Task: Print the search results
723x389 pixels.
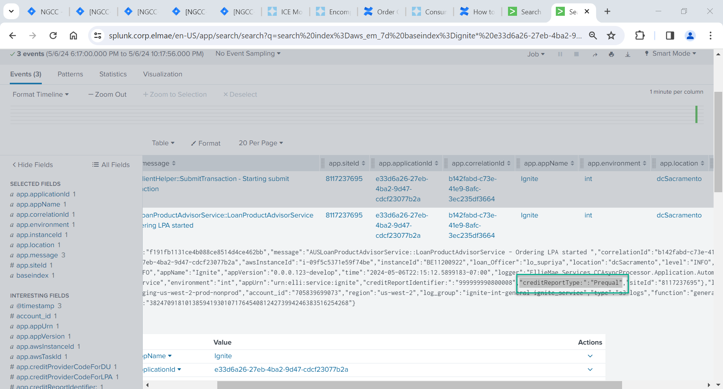Action: click(611, 54)
